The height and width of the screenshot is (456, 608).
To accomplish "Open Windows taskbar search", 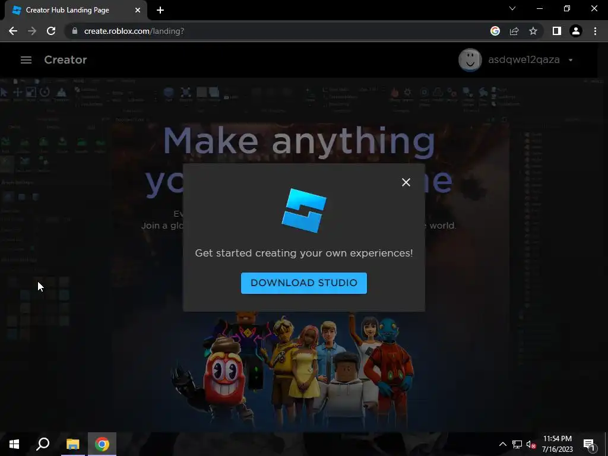I will pyautogui.click(x=43, y=444).
